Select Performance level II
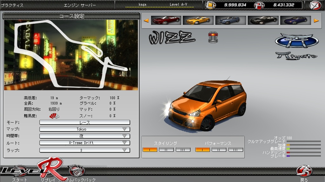The width and height of the screenshot is (325, 182). coord(219,149)
